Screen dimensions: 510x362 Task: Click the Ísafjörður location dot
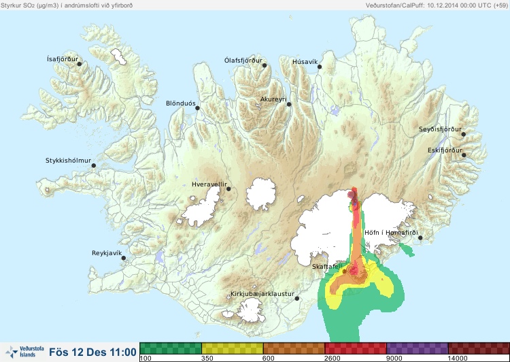(x=80, y=64)
